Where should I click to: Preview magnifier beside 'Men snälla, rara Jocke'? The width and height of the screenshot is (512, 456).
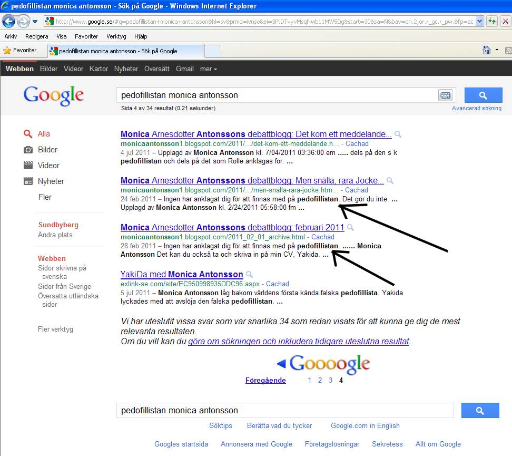[390, 181]
